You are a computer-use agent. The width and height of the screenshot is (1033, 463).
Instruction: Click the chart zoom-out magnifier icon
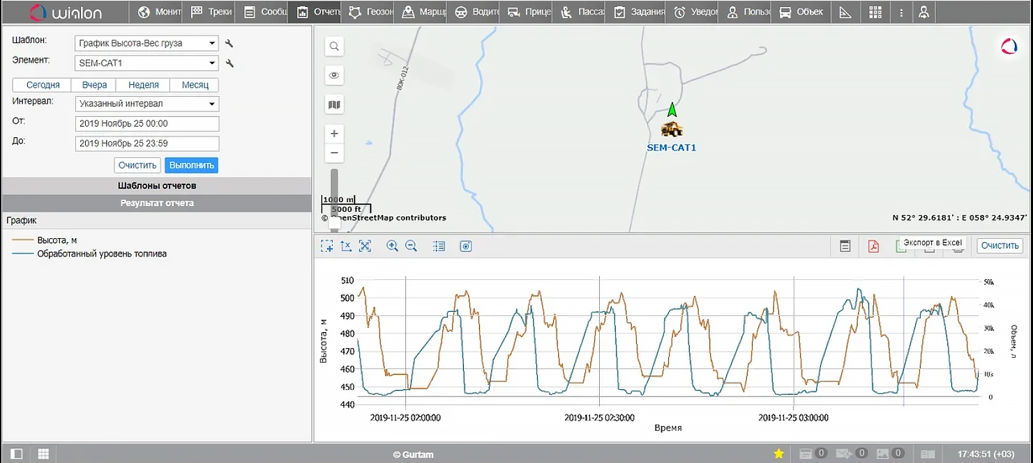(x=411, y=246)
